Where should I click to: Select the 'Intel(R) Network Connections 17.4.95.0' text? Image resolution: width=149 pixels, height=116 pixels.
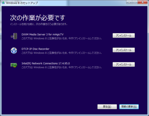(x=46, y=64)
